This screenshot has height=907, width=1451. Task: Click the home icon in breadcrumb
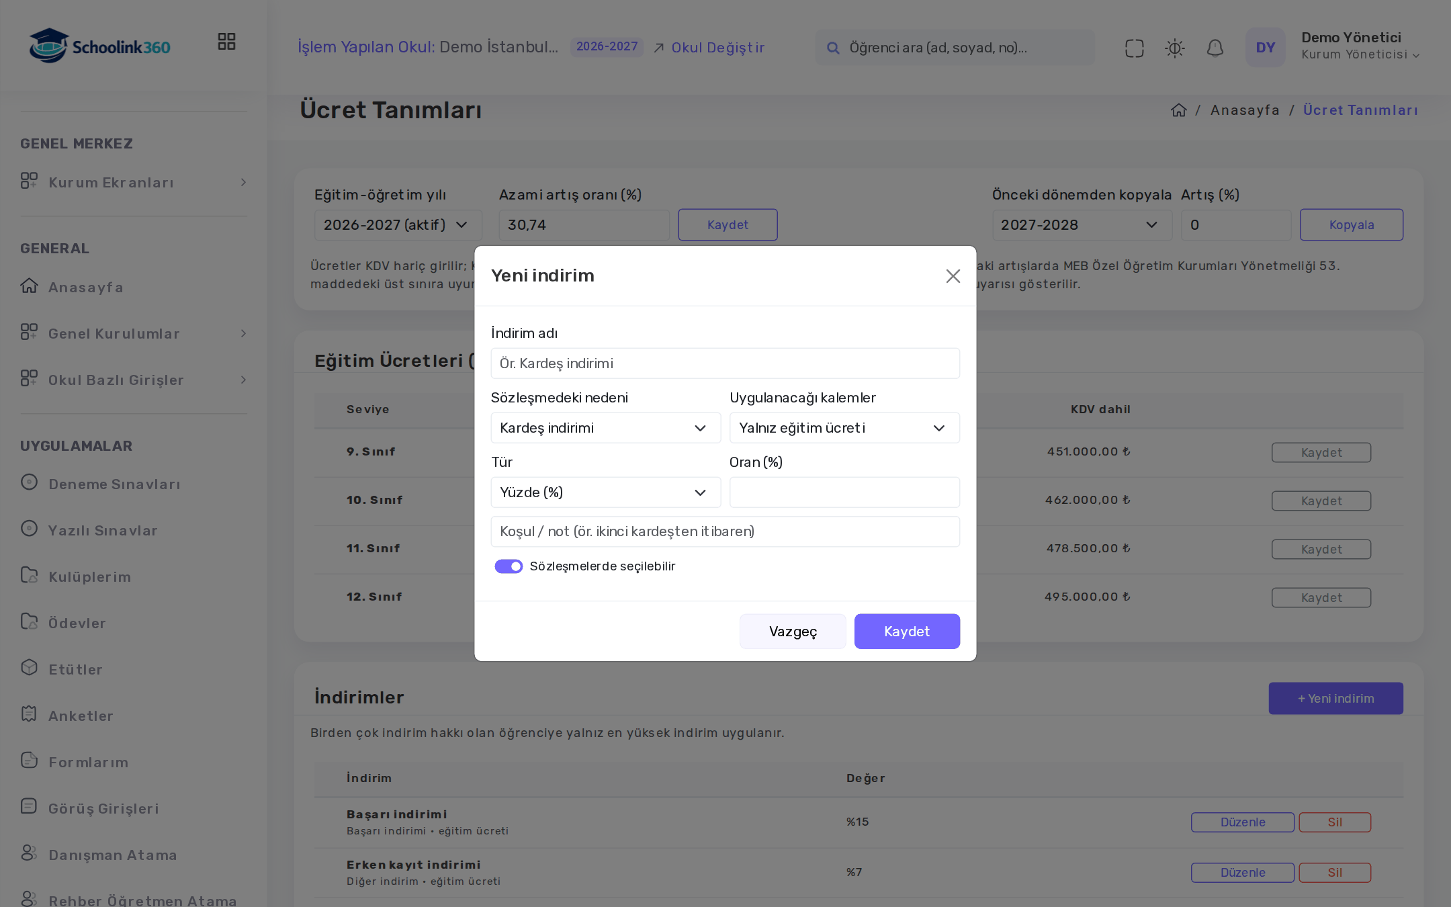pyautogui.click(x=1179, y=110)
